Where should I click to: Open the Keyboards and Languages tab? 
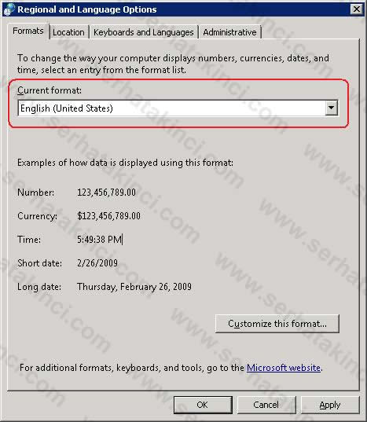click(143, 32)
